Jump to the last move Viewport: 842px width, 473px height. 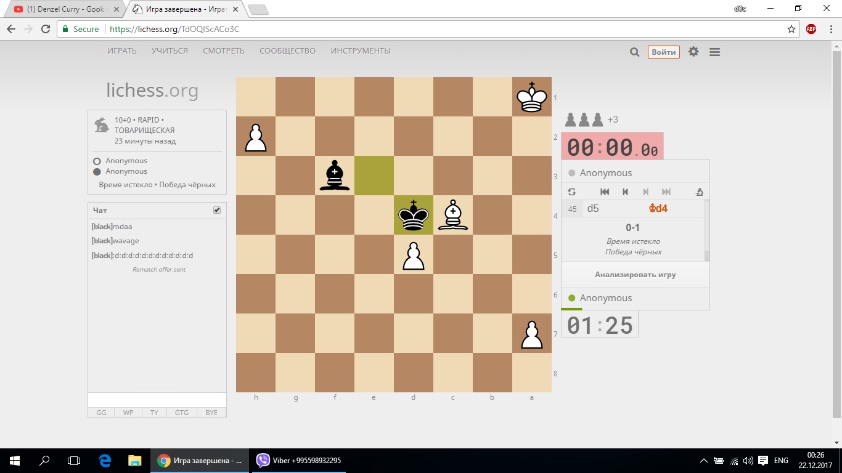click(x=666, y=192)
